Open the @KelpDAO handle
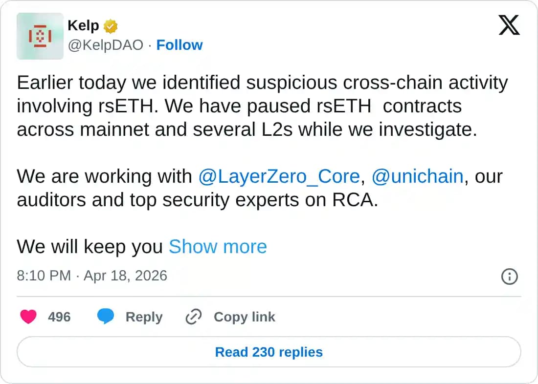The height and width of the screenshot is (384, 538). click(107, 45)
